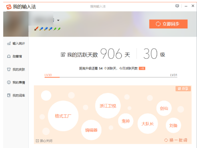Click the user avatar thumbnail
This screenshot has height=148, width=197.
pos(16,24)
